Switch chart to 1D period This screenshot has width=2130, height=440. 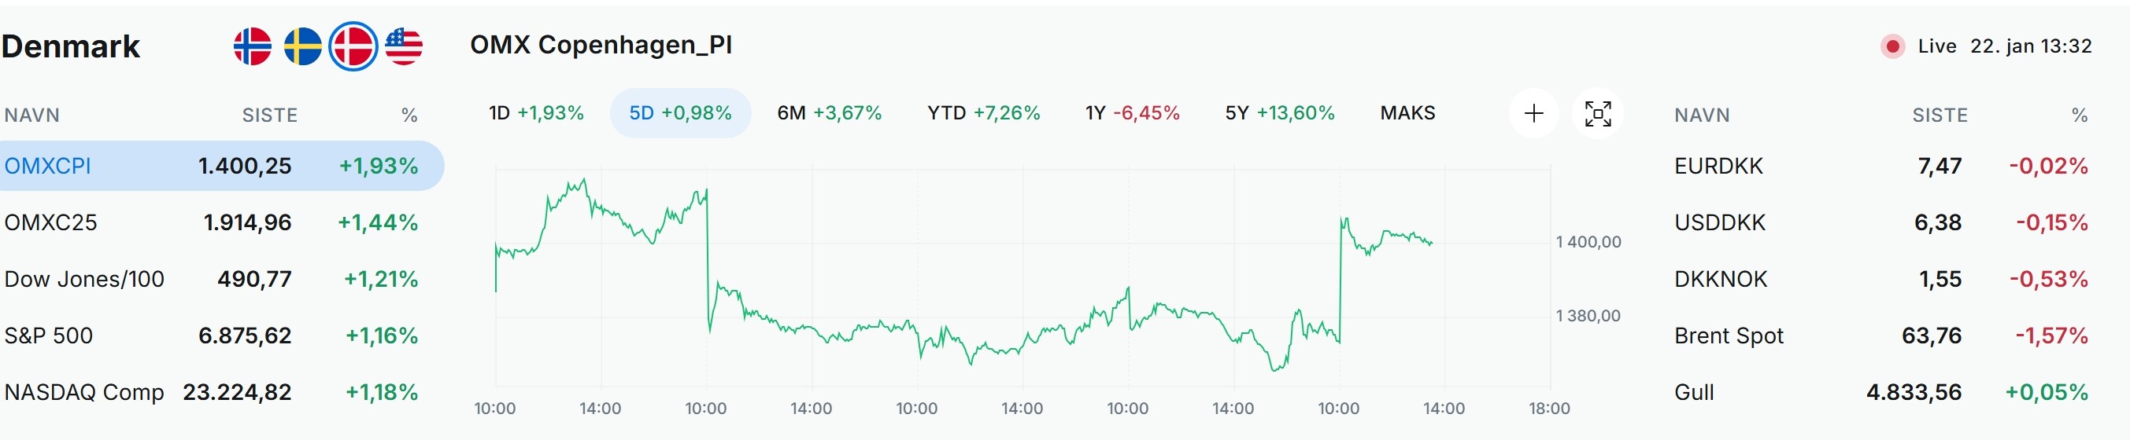[x=536, y=113]
